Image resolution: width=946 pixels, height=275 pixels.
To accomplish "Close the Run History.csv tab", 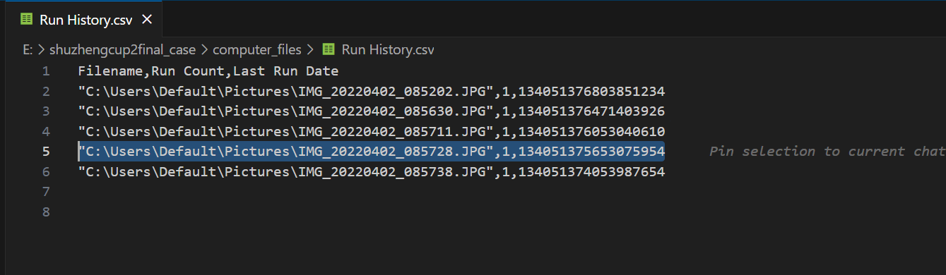I will point(147,20).
